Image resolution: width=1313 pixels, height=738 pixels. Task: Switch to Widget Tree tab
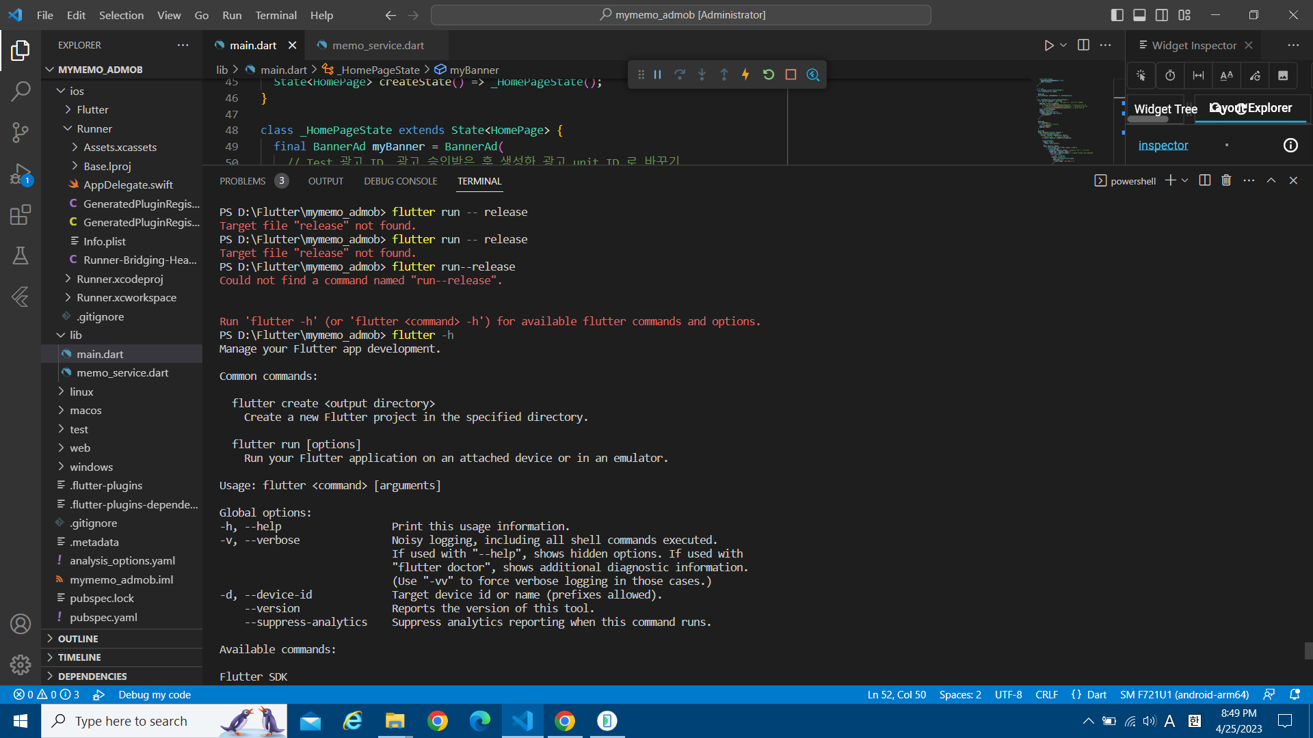click(x=1165, y=109)
